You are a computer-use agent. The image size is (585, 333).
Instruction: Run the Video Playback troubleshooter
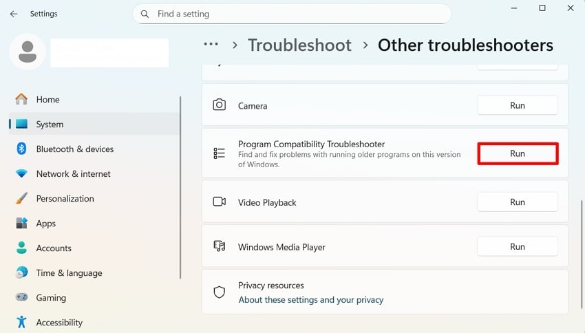tap(518, 202)
